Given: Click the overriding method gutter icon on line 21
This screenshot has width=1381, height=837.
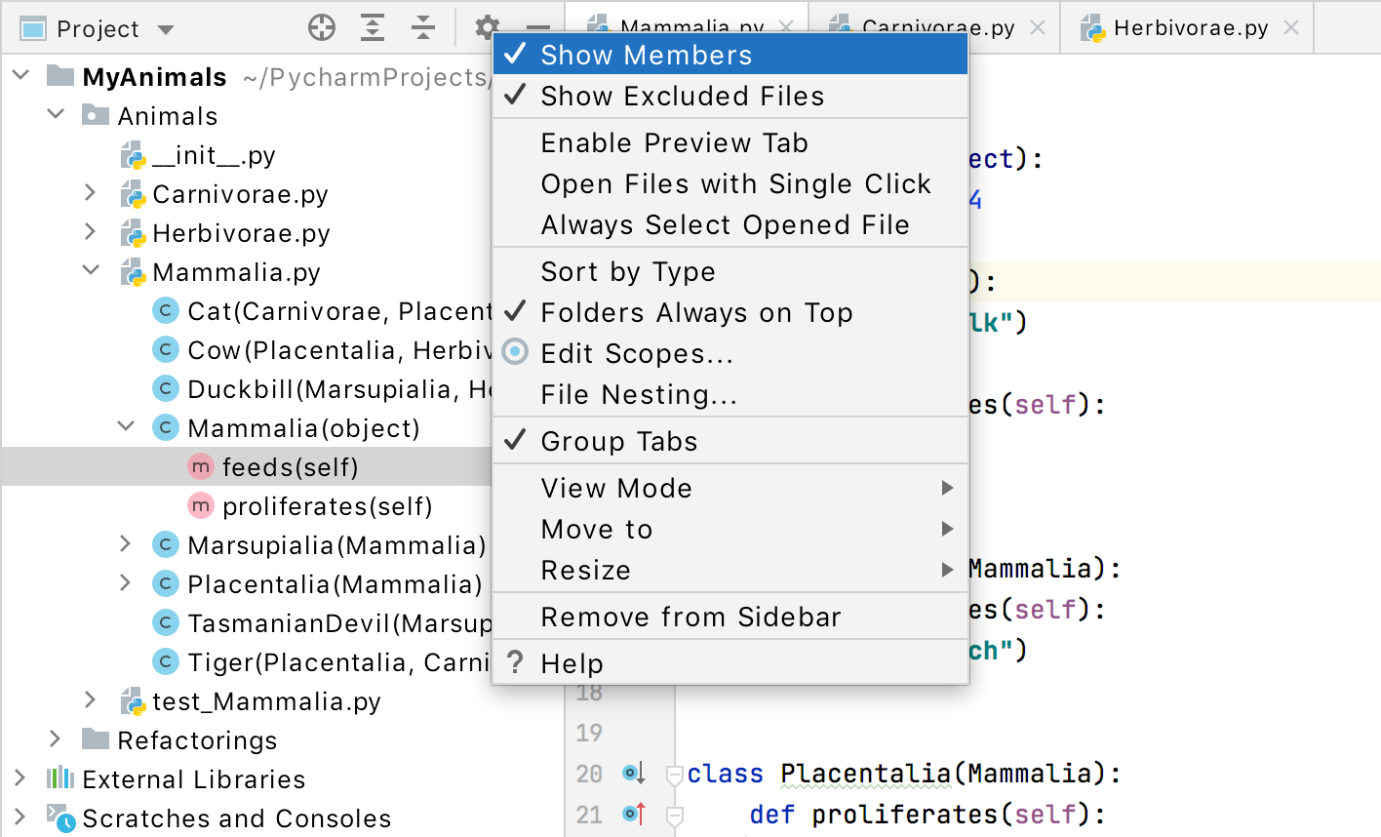Looking at the screenshot, I should pos(634,814).
